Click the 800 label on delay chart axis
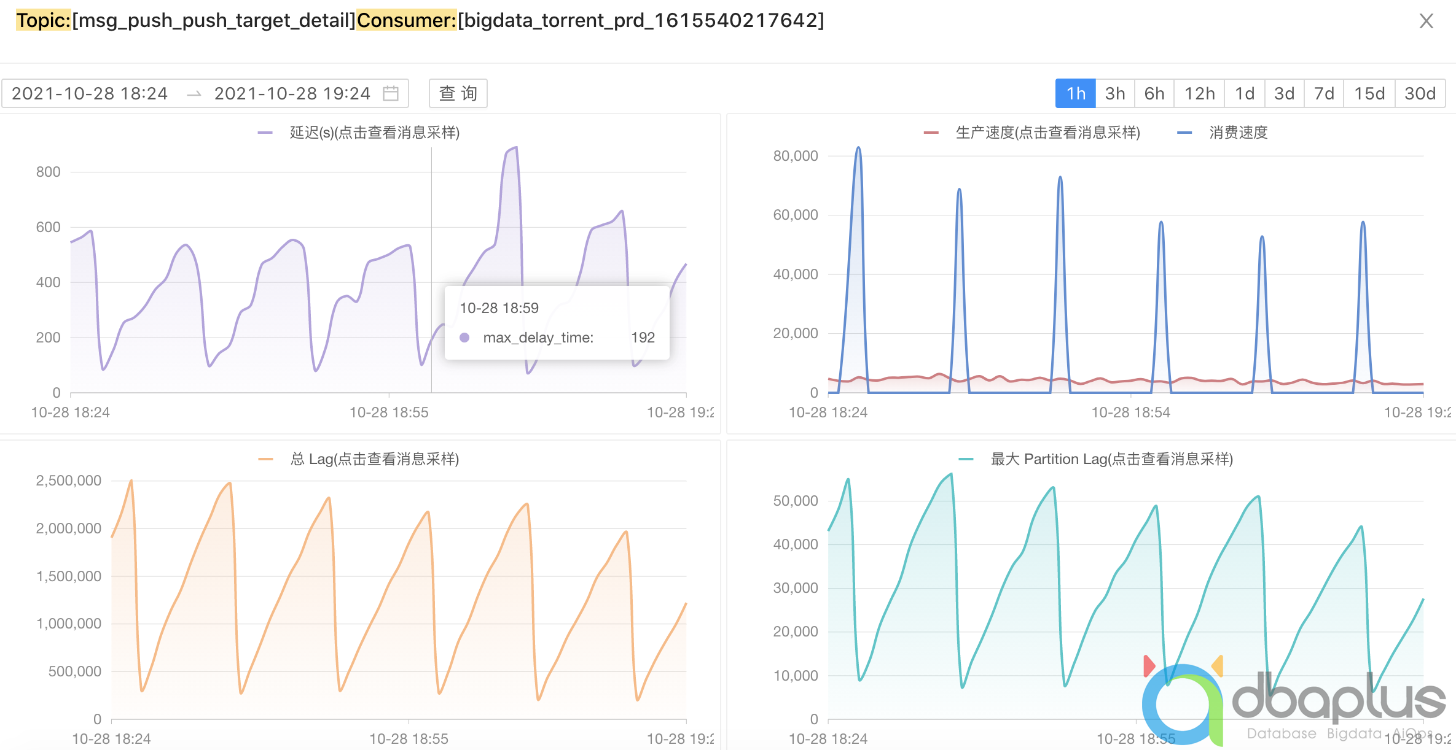Image resolution: width=1456 pixels, height=750 pixels. pos(48,172)
